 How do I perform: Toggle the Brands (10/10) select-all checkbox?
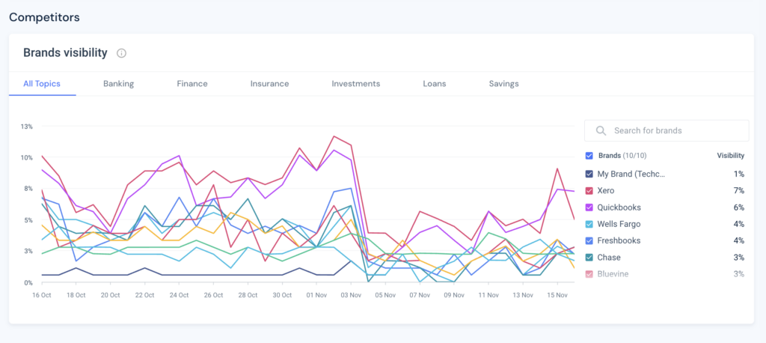point(589,156)
